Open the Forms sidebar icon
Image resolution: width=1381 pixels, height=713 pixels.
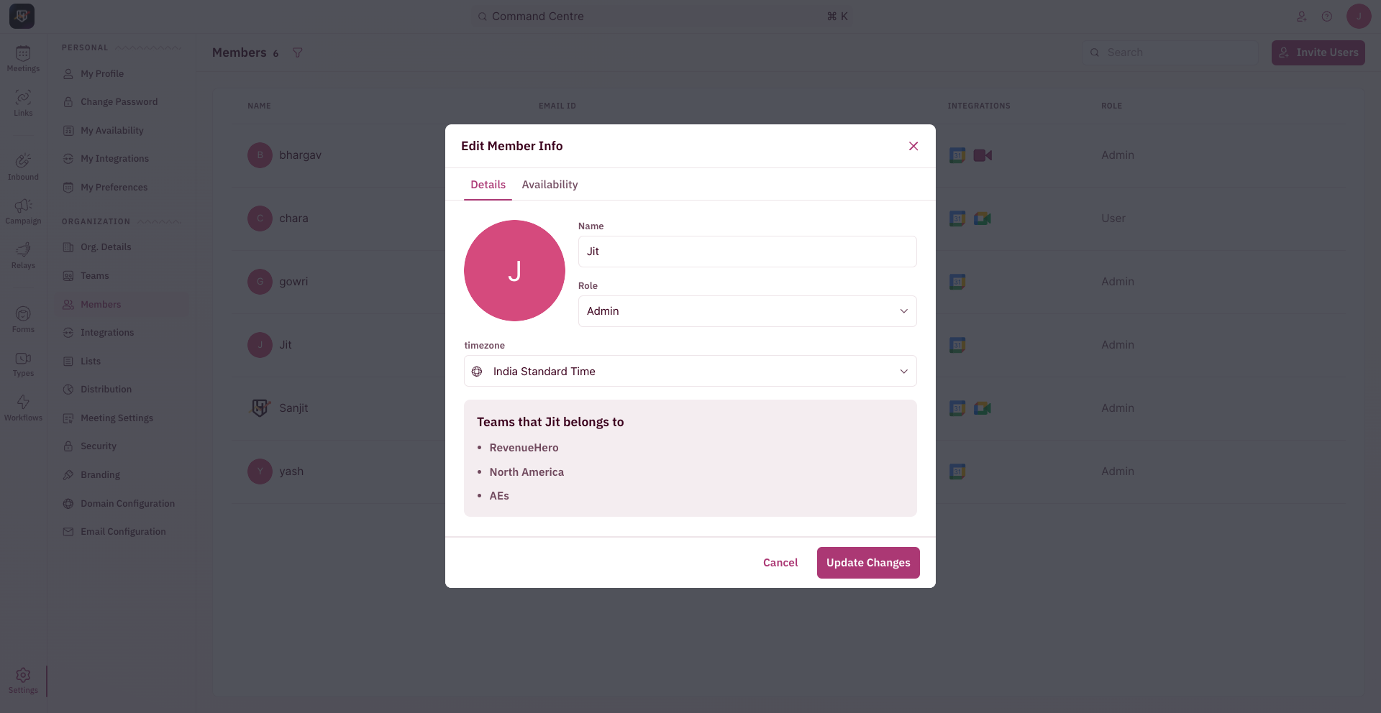(x=23, y=320)
